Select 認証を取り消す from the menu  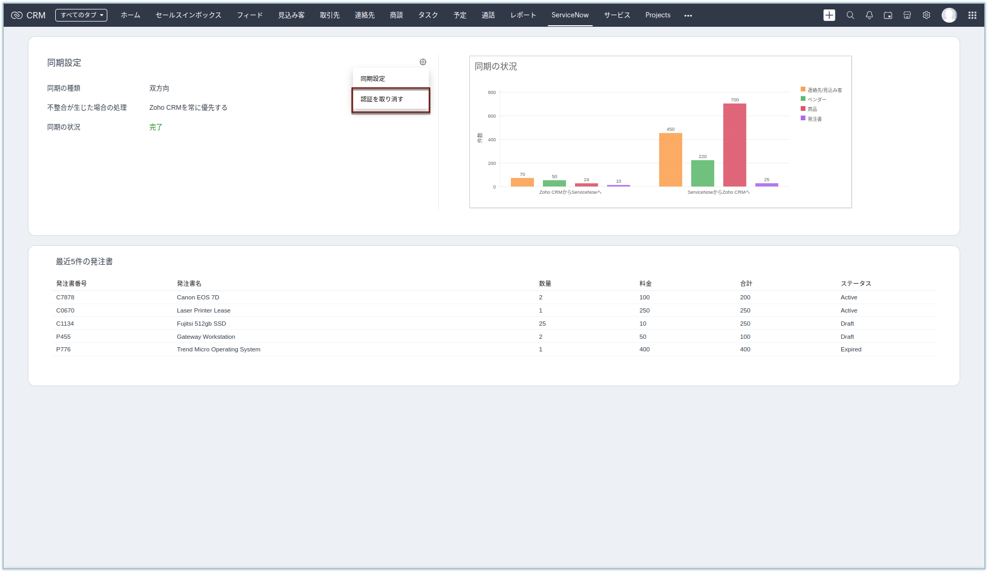click(382, 99)
